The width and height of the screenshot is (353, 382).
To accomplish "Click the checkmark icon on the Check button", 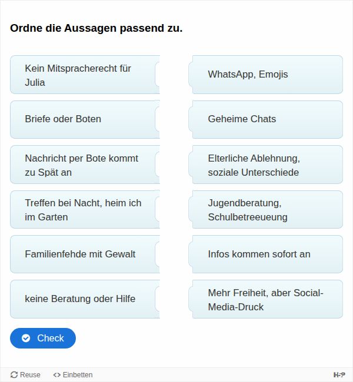I will [26, 338].
